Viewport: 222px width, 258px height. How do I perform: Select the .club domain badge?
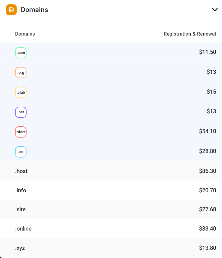[x=21, y=93]
